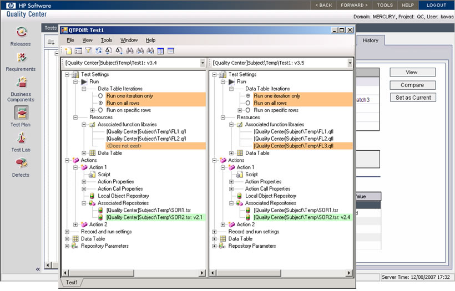Open the Defects module icon
The width and height of the screenshot is (455, 291).
[21, 163]
